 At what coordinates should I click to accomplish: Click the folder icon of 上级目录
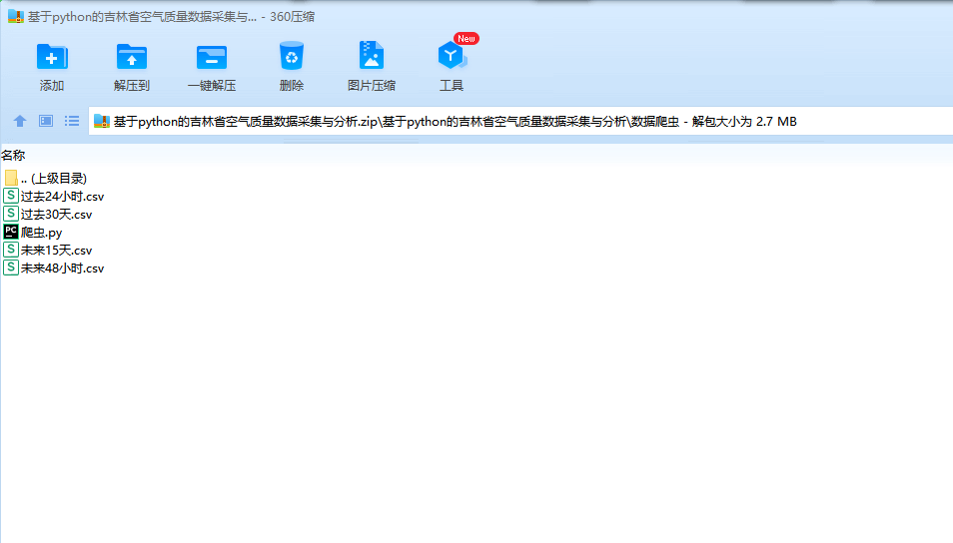[10, 178]
